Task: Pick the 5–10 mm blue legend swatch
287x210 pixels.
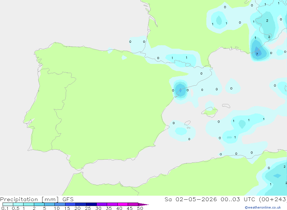Action: [x=50, y=204]
